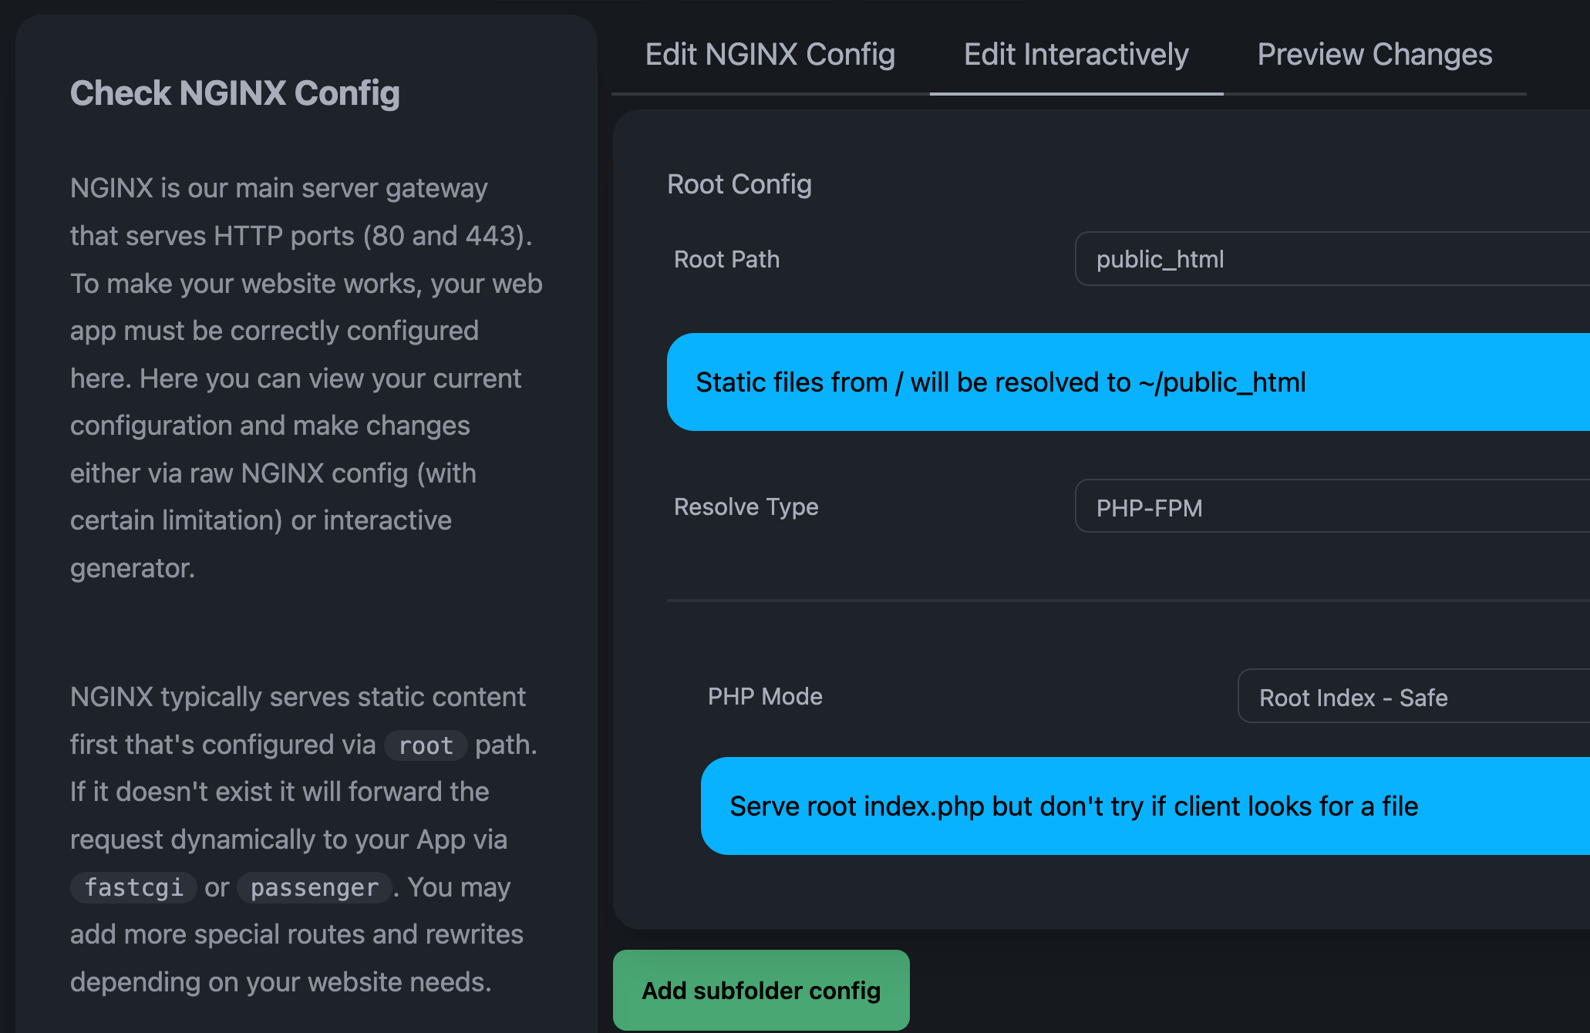Click the Check NGINX Config heading

coord(234,93)
